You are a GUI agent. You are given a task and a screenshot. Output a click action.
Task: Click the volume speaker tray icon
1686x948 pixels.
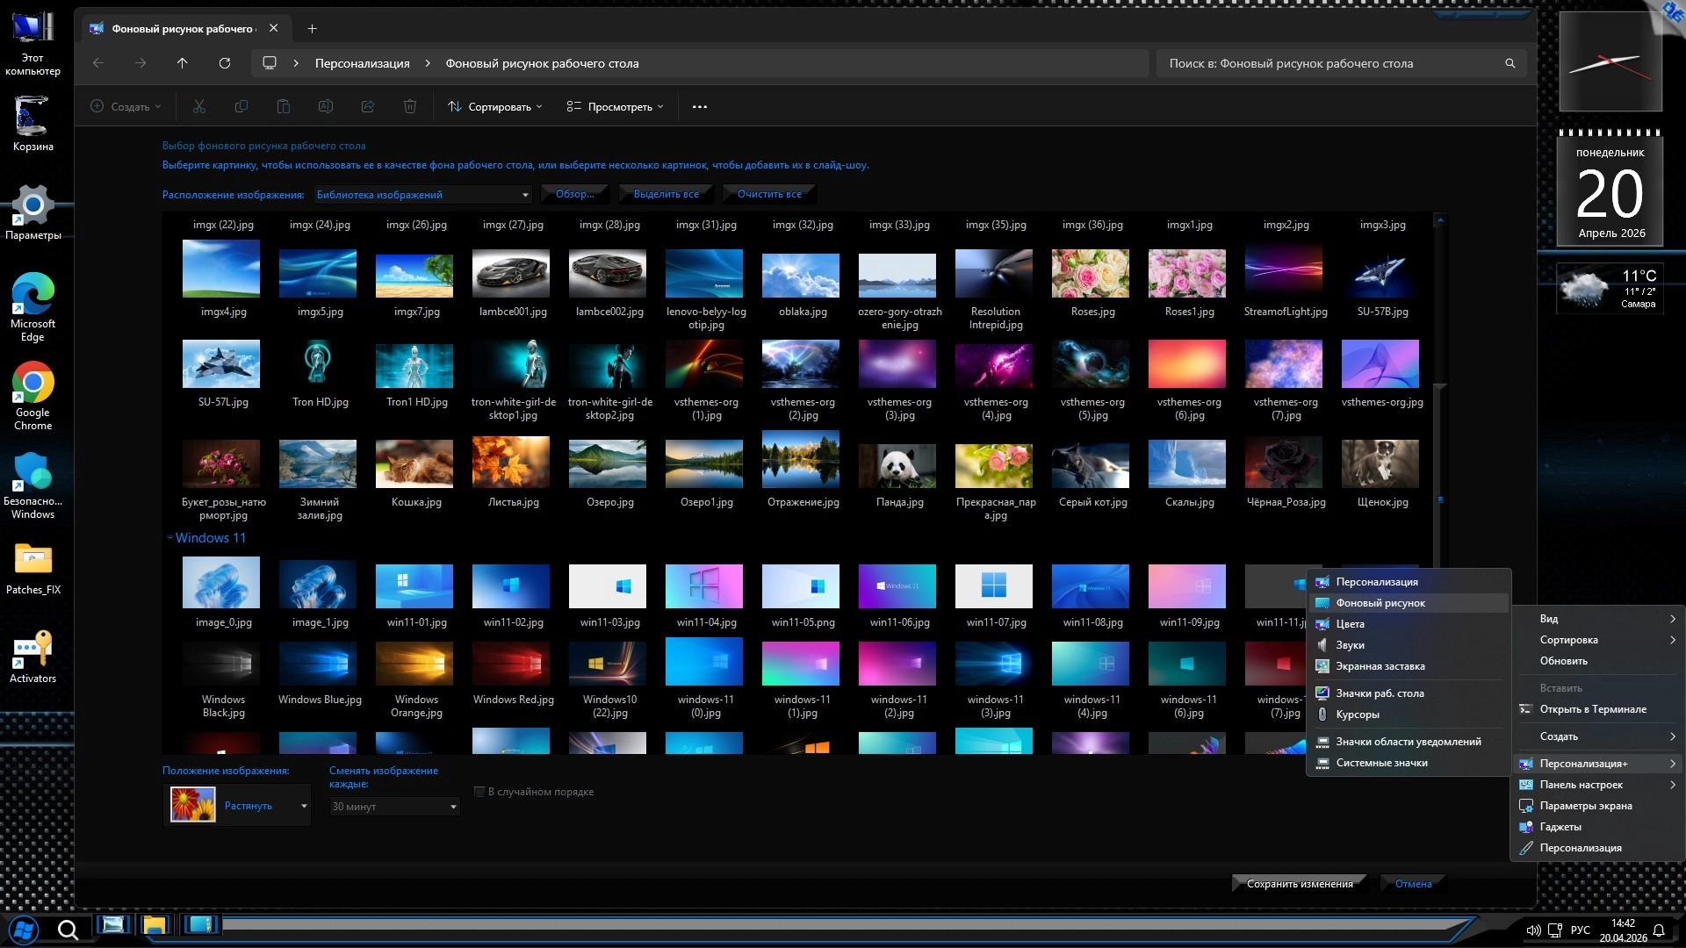coord(1533,930)
